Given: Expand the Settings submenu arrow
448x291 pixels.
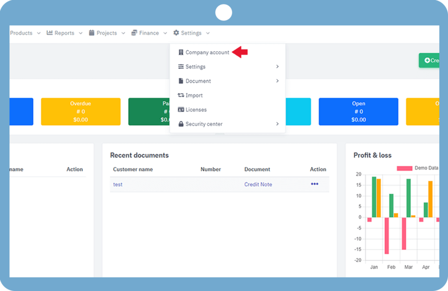Looking at the screenshot, I should pyautogui.click(x=277, y=66).
